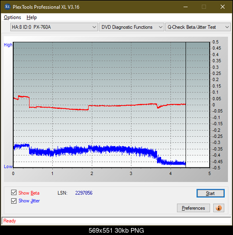Click the Show Jitter blue label
The width and height of the screenshot is (233, 235).
29,201
